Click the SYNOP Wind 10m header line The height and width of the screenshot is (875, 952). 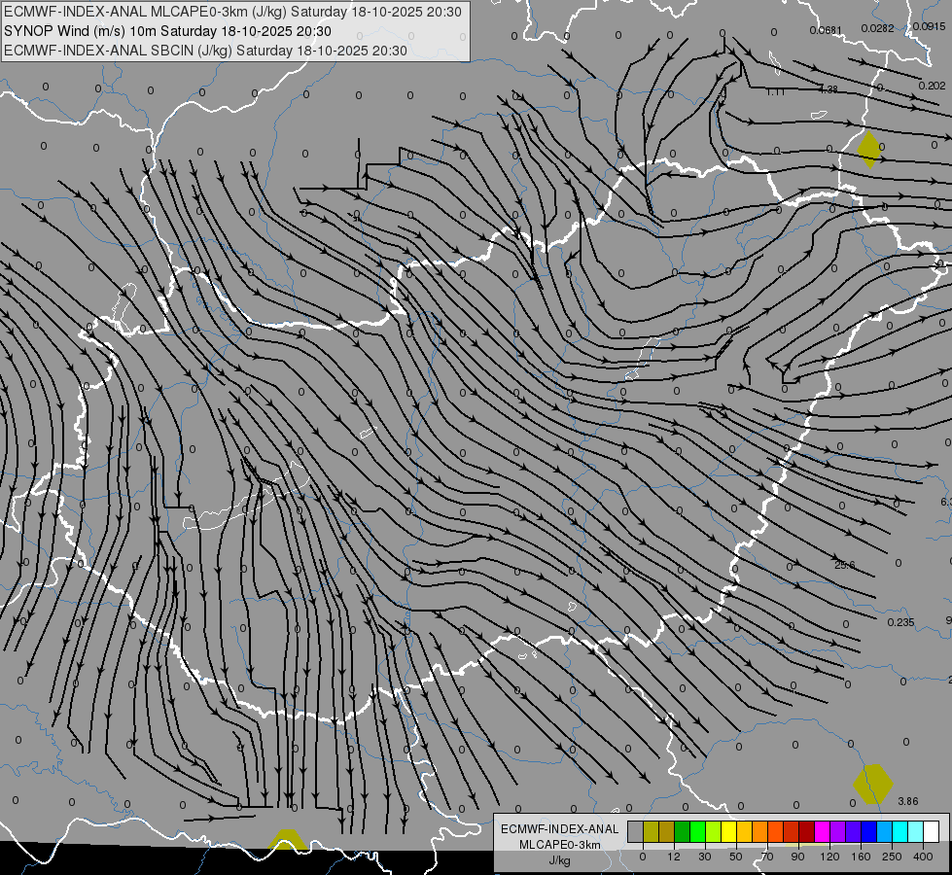[x=167, y=31]
